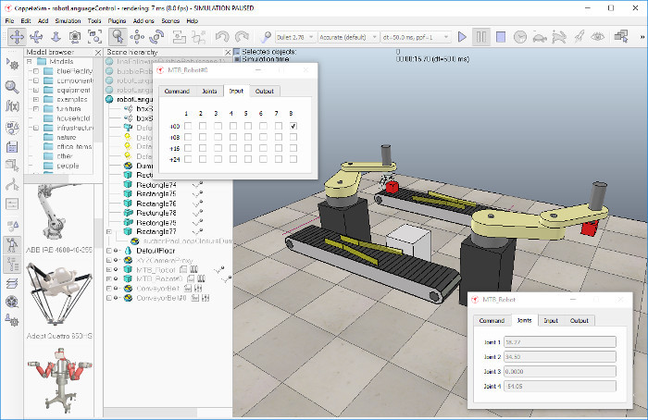Slow down simulation with turtle icon
648x420 pixels.
pos(540,37)
